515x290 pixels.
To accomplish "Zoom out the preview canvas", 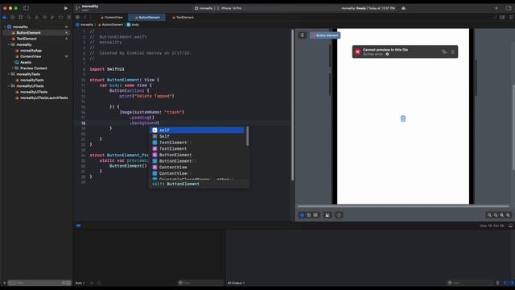I will (489, 215).
